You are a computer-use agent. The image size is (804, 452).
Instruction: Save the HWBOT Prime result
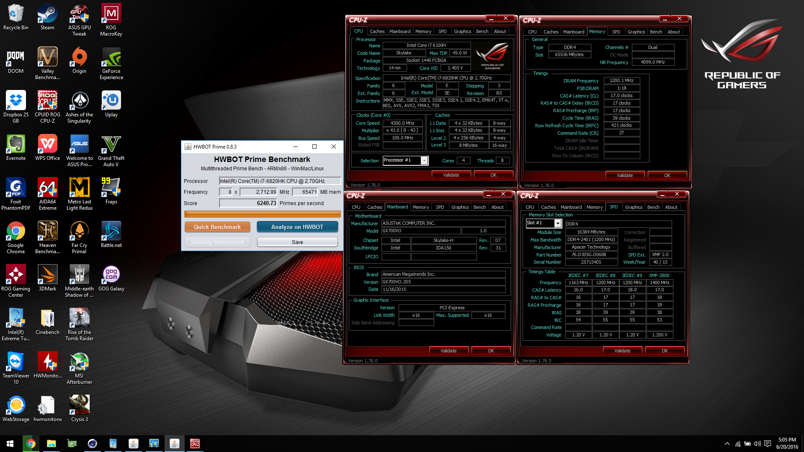(297, 242)
